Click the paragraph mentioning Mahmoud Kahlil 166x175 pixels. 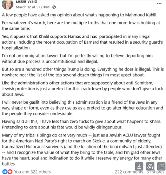pyautogui.click(x=80, y=15)
